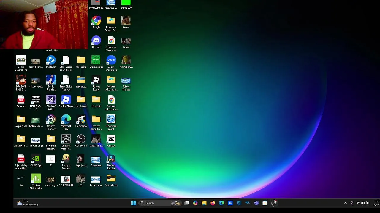380x213 pixels.
Task: Select the Shotgun Farmers desktop icon
Action: [66, 162]
